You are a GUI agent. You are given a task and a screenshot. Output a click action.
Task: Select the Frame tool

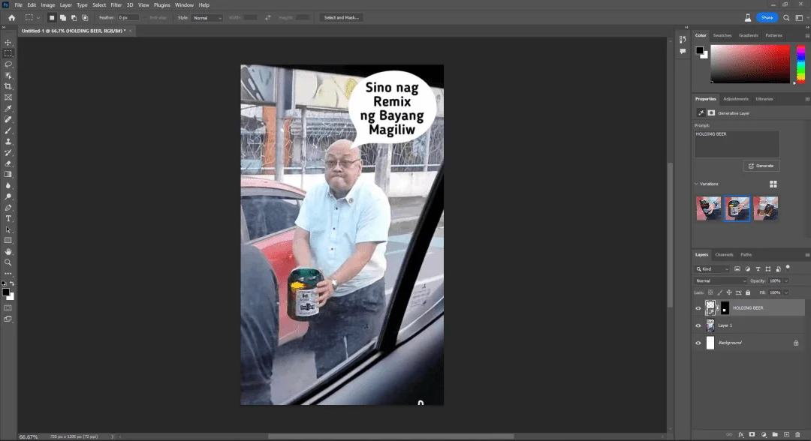click(x=8, y=97)
